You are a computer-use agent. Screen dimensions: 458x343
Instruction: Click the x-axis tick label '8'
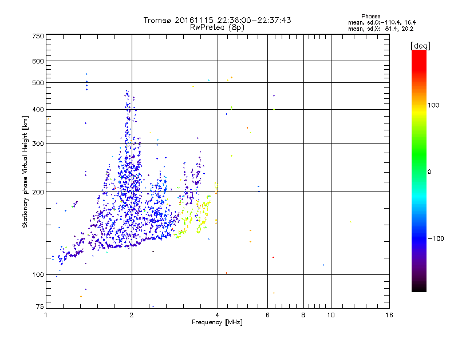tap(303, 315)
